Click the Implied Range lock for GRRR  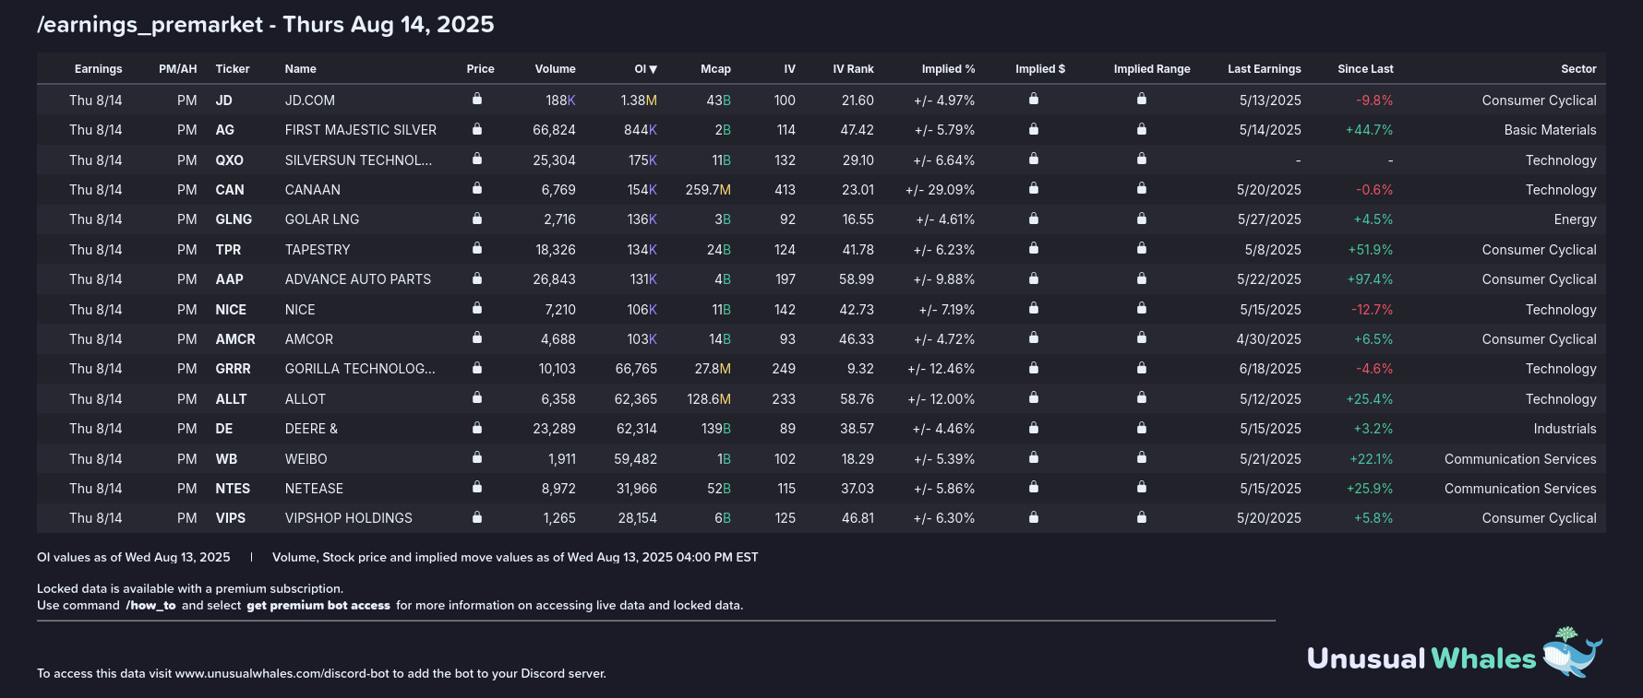coord(1142,367)
